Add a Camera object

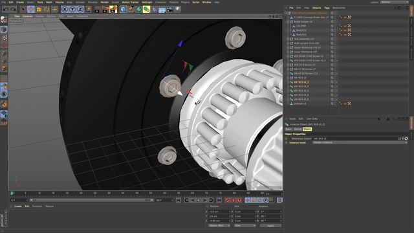169,10
